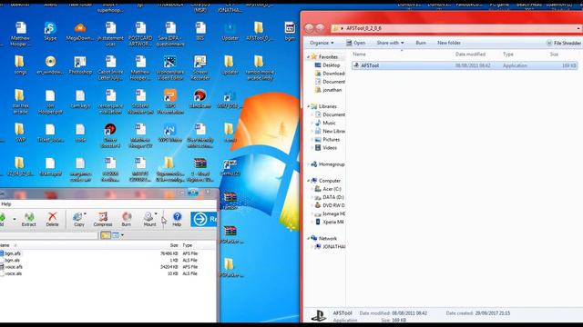This screenshot has height=327, width=583.
Task: Select the AFSTool_0_ folder on the desktop
Action: 259,31
